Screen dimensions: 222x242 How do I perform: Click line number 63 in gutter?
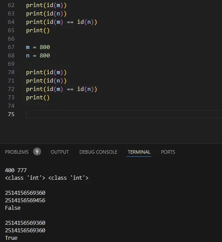coord(11,14)
